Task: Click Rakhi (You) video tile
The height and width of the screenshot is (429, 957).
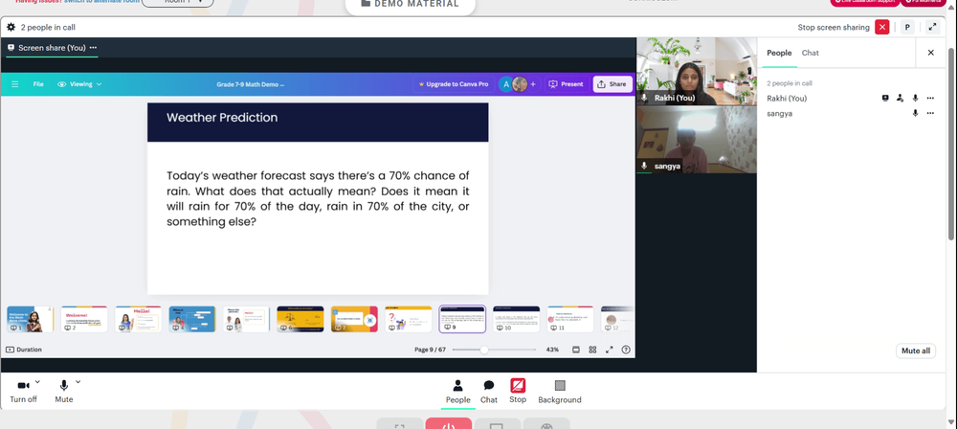Action: coord(697,72)
